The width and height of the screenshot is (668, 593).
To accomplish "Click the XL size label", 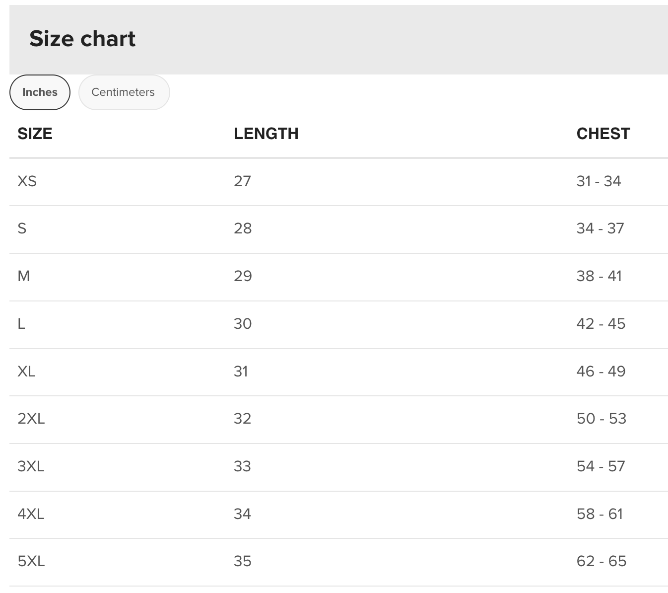I will (26, 371).
